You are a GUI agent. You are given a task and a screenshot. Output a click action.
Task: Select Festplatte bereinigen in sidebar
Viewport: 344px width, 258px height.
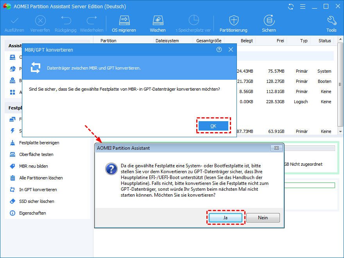[39, 143]
